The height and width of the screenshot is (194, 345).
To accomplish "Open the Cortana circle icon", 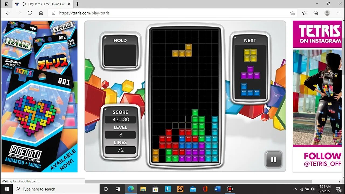I will point(106,189).
